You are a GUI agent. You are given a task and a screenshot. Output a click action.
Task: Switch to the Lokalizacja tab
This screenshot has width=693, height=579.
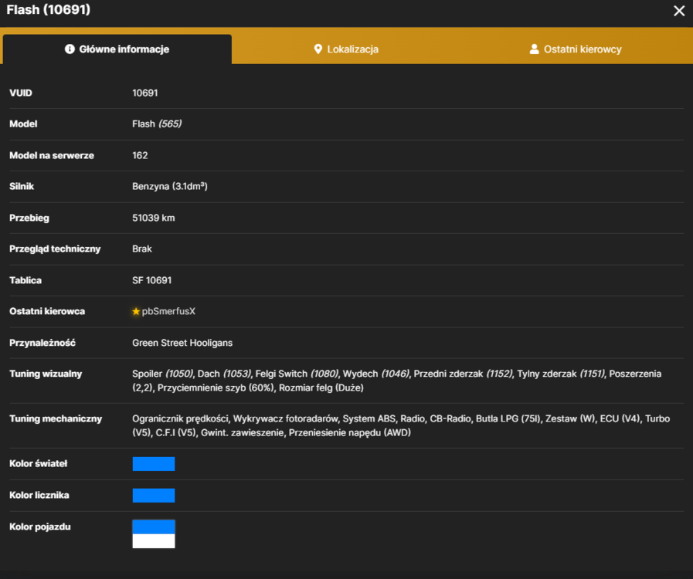coord(346,49)
